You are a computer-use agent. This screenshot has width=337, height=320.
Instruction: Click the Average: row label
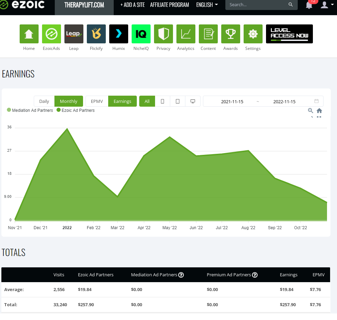pos(14,289)
